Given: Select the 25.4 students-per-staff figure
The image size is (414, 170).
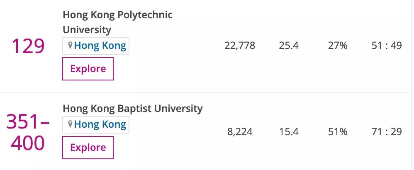Looking at the screenshot, I should point(289,46).
